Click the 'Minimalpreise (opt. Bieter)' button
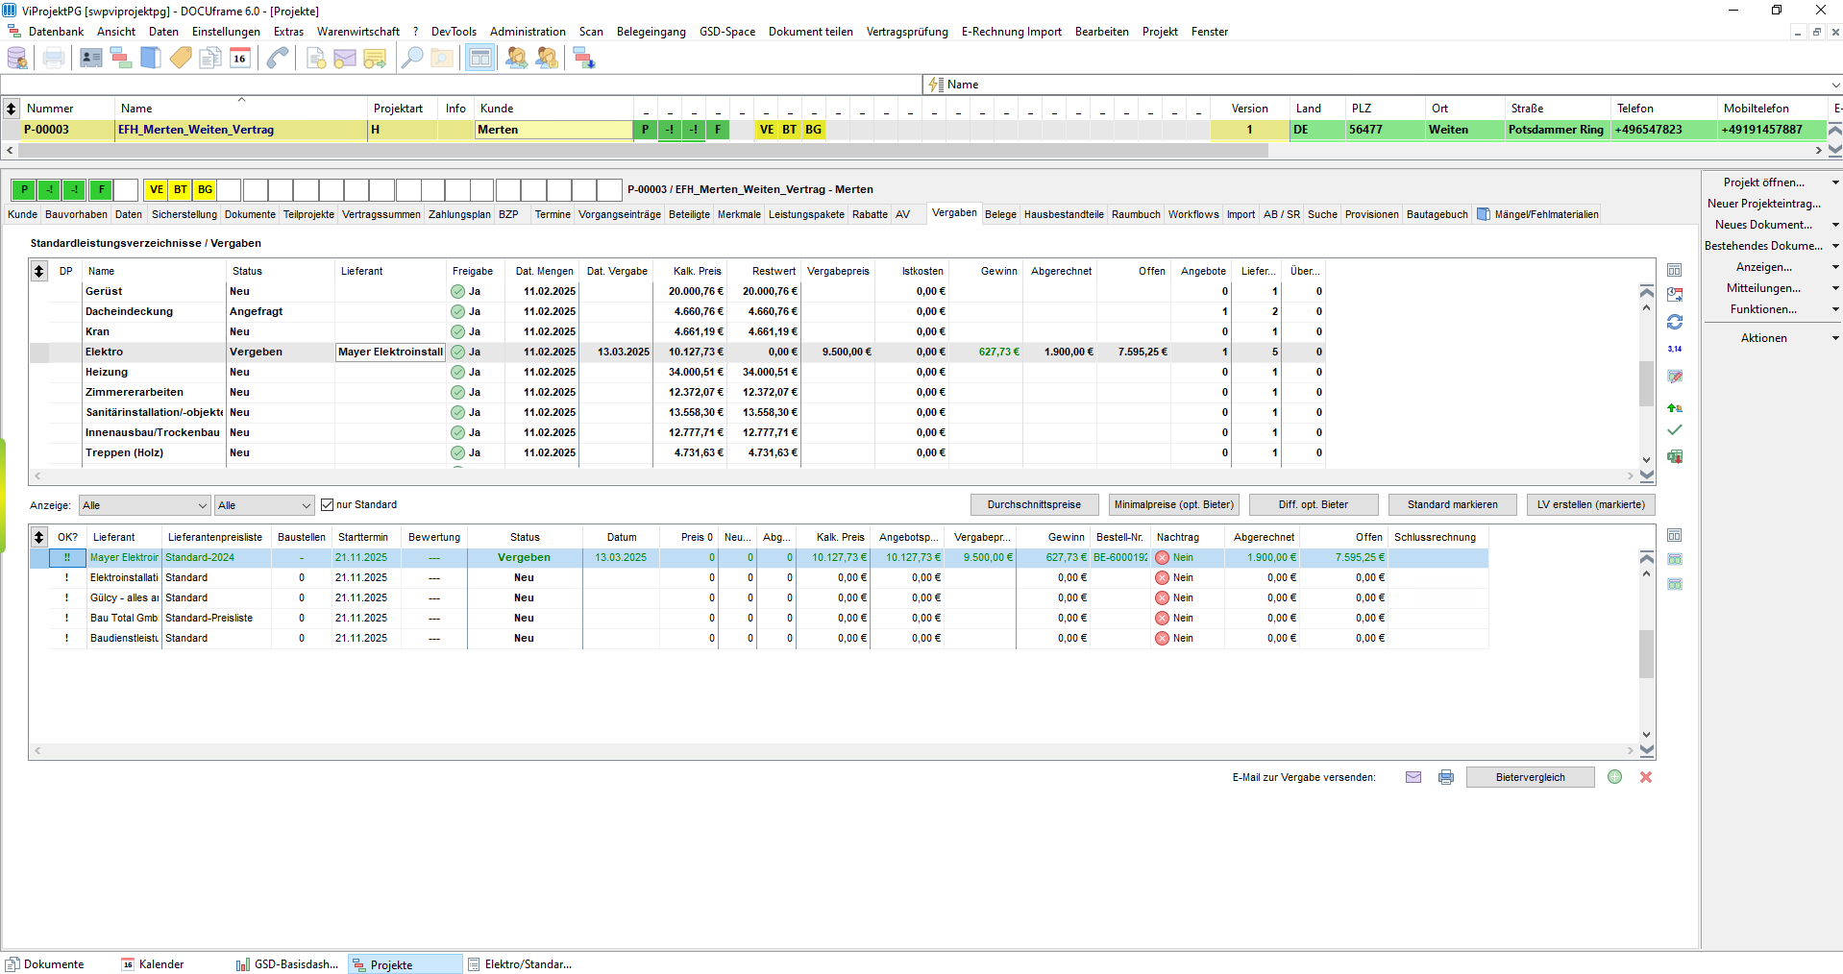This screenshot has height=974, width=1843. [1174, 505]
